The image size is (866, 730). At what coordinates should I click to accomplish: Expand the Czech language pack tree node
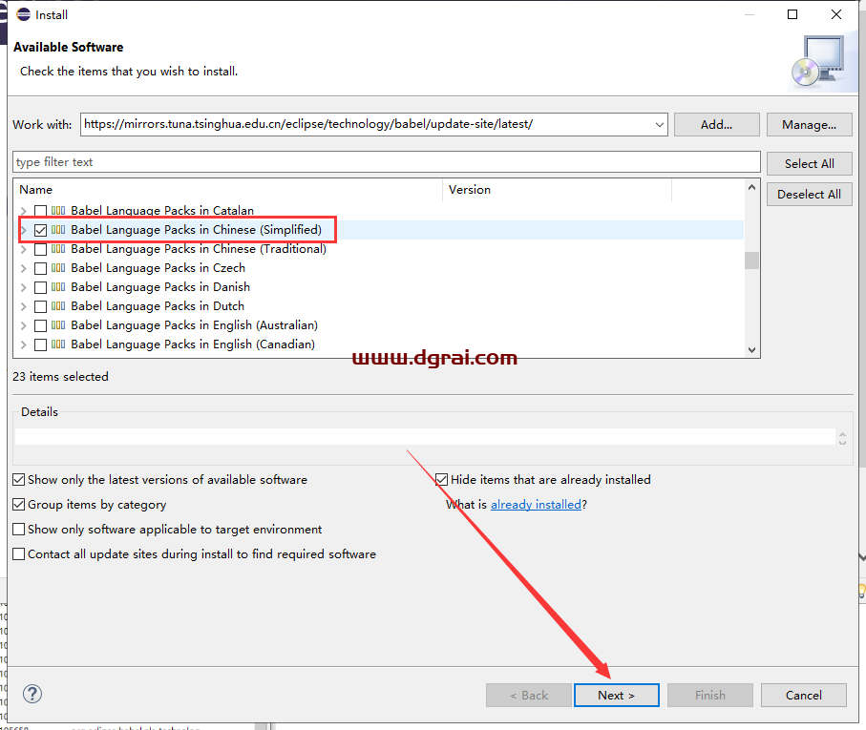coord(23,268)
